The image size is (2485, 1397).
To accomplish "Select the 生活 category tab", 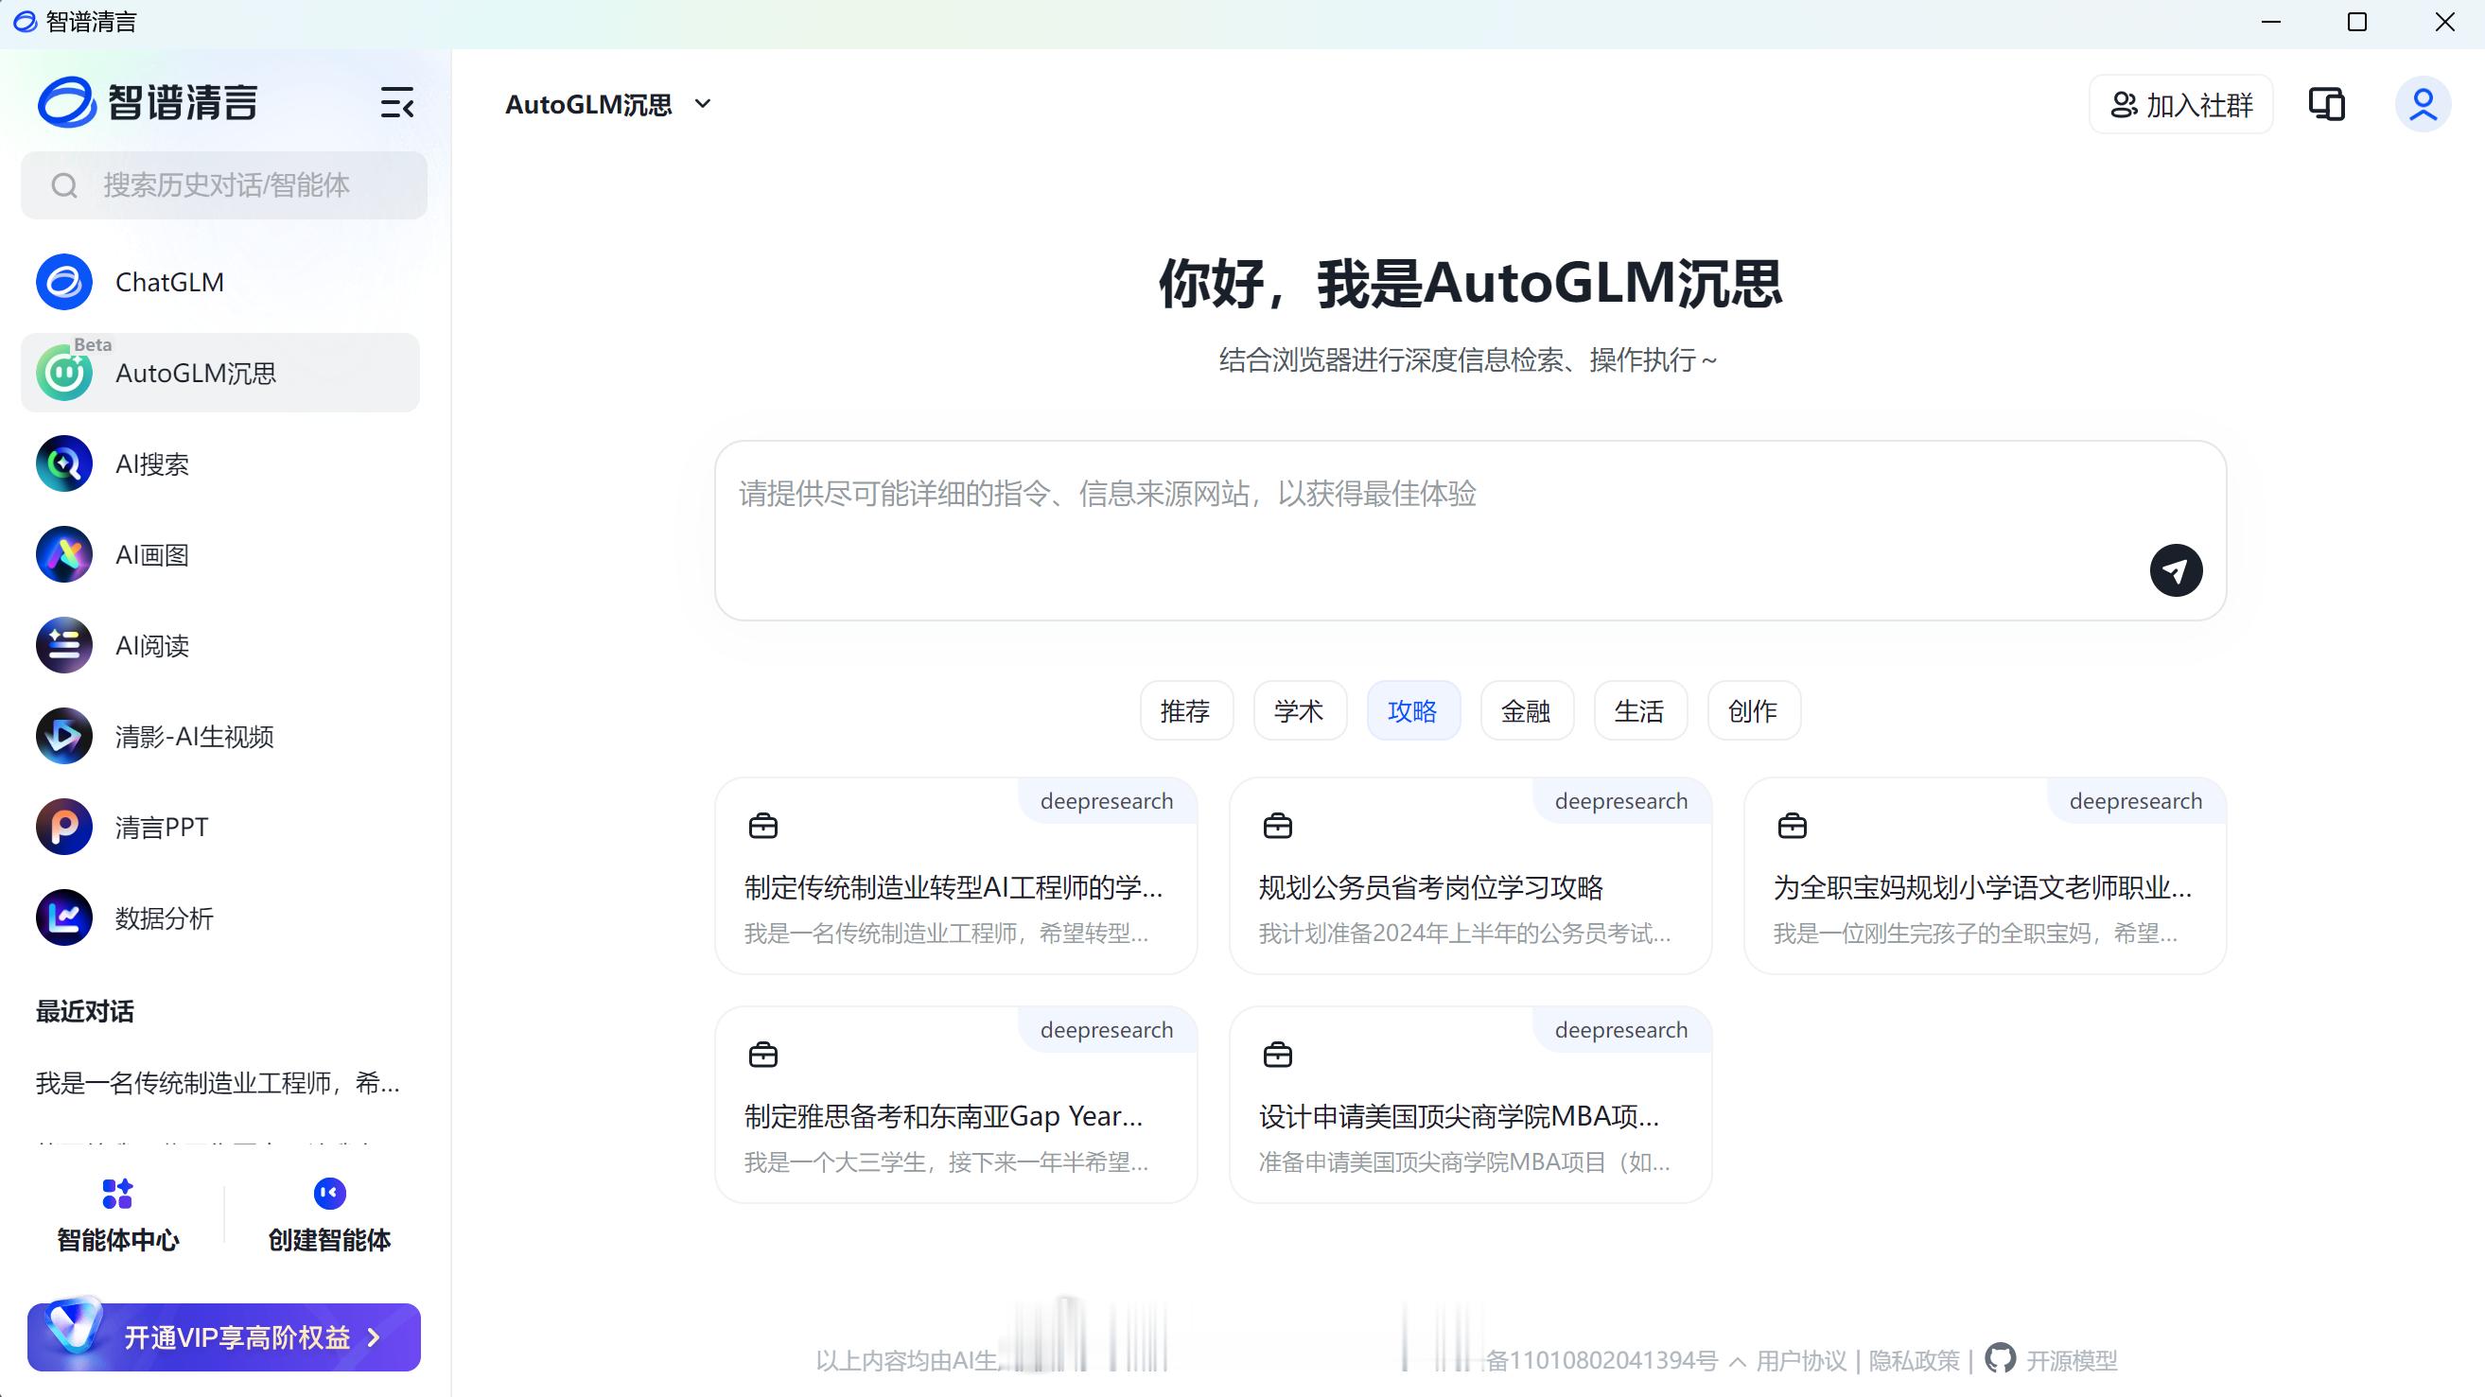I will pyautogui.click(x=1639, y=711).
